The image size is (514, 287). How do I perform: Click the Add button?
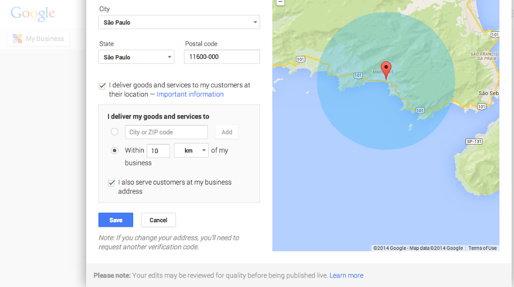(x=226, y=132)
